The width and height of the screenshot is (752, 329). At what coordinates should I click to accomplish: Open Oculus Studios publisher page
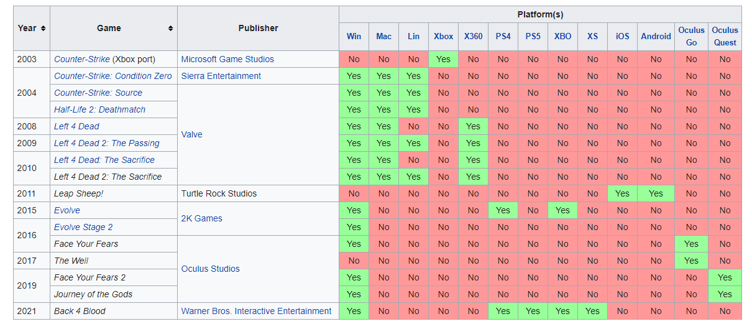[211, 269]
